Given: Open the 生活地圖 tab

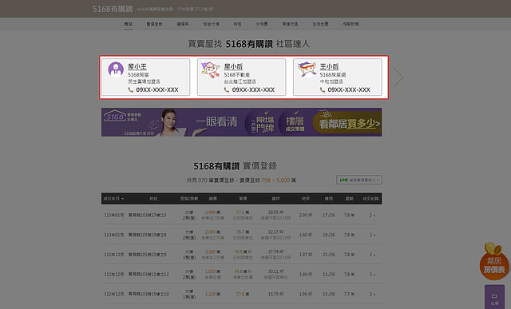Looking at the screenshot, I should [320, 24].
